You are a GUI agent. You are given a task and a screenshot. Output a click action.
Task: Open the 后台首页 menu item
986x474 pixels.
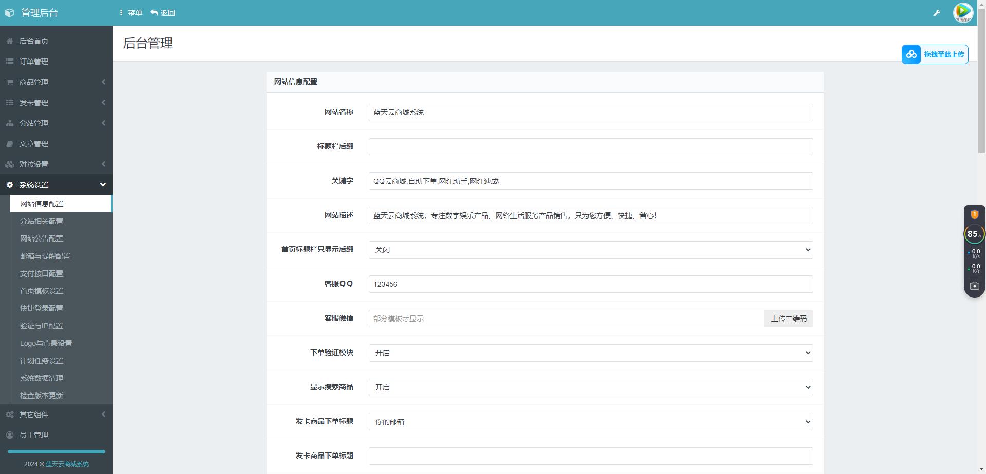click(56, 41)
